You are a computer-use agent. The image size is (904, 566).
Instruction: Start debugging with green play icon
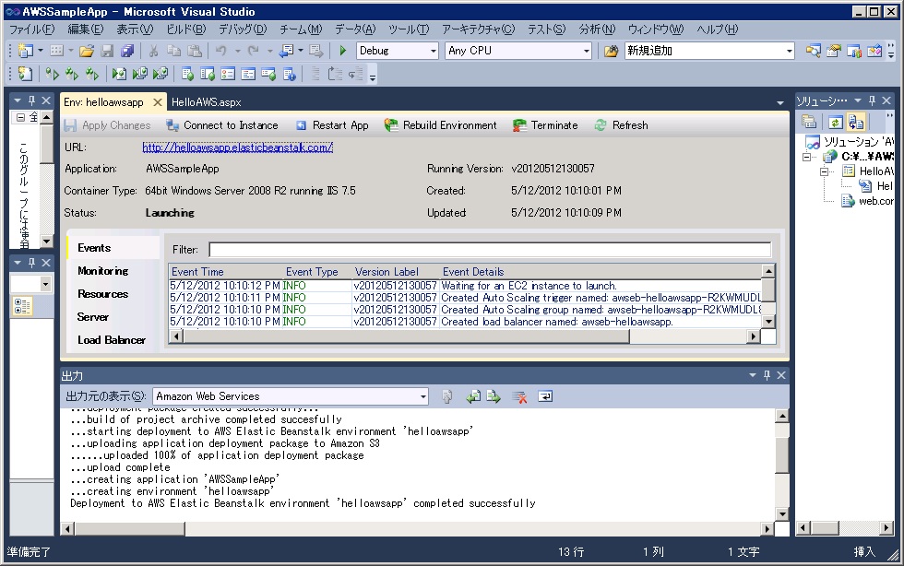tap(343, 51)
